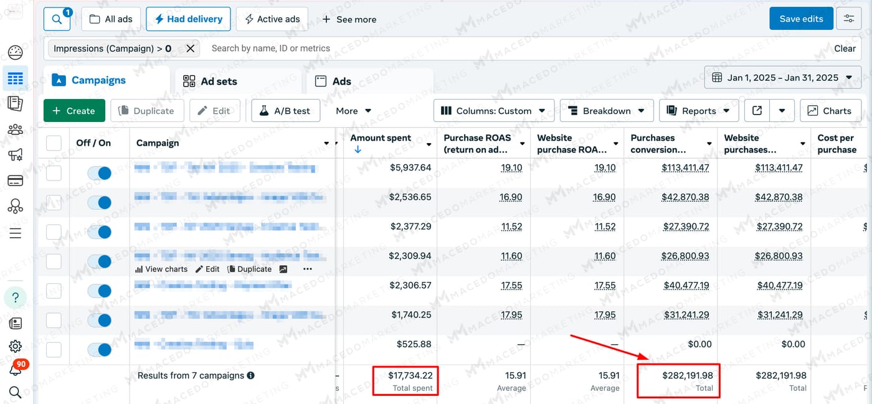Tick the select-all checkbox in table header

tap(54, 143)
